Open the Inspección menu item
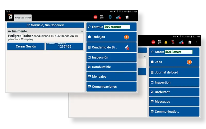 (x=111, y=57)
